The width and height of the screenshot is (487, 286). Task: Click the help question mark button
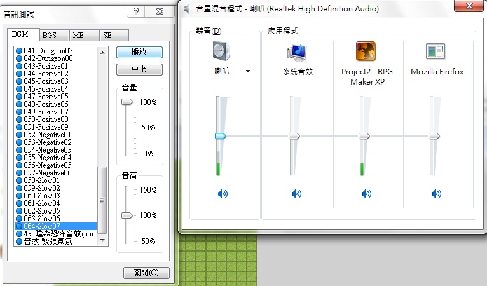pos(136,12)
